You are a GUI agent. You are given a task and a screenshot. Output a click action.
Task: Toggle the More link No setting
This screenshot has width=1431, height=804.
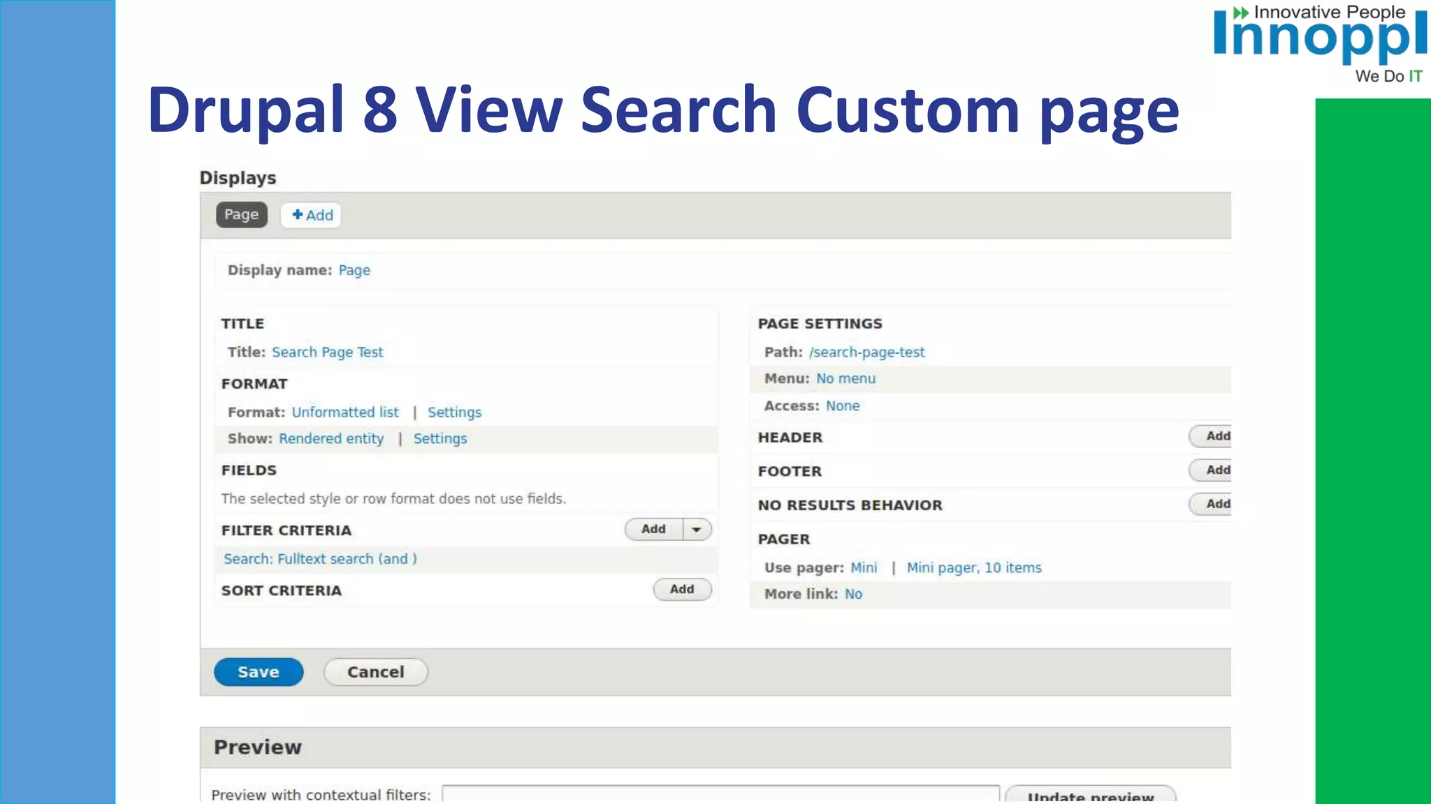853,595
